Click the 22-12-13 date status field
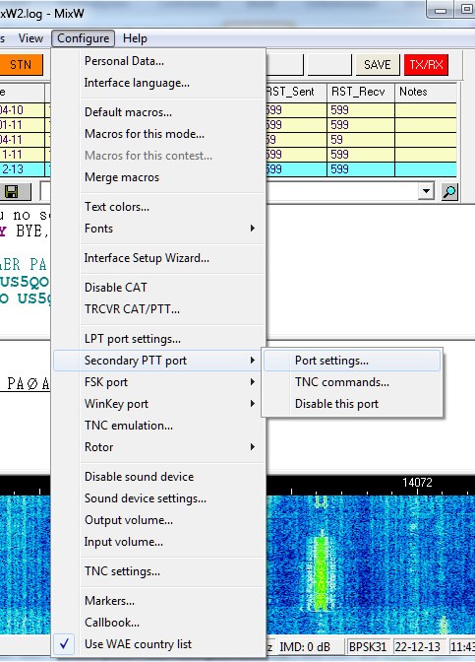Viewport: 475px width, 662px height. [417, 646]
